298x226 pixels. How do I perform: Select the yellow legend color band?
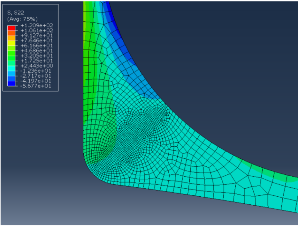pyautogui.click(x=11, y=43)
